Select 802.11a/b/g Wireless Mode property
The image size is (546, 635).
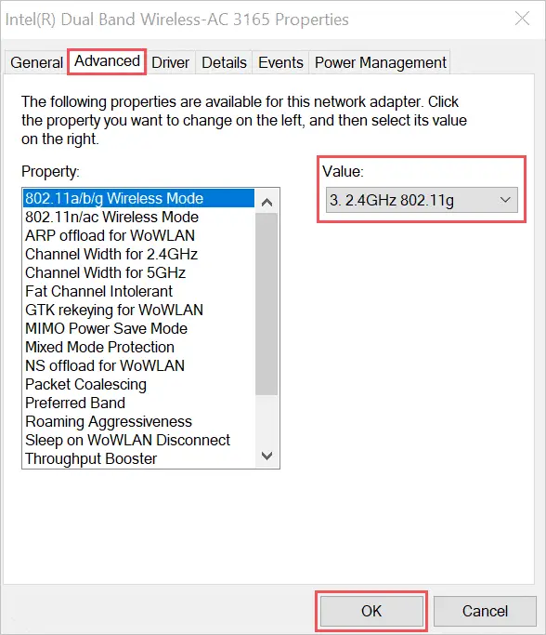pyautogui.click(x=138, y=198)
